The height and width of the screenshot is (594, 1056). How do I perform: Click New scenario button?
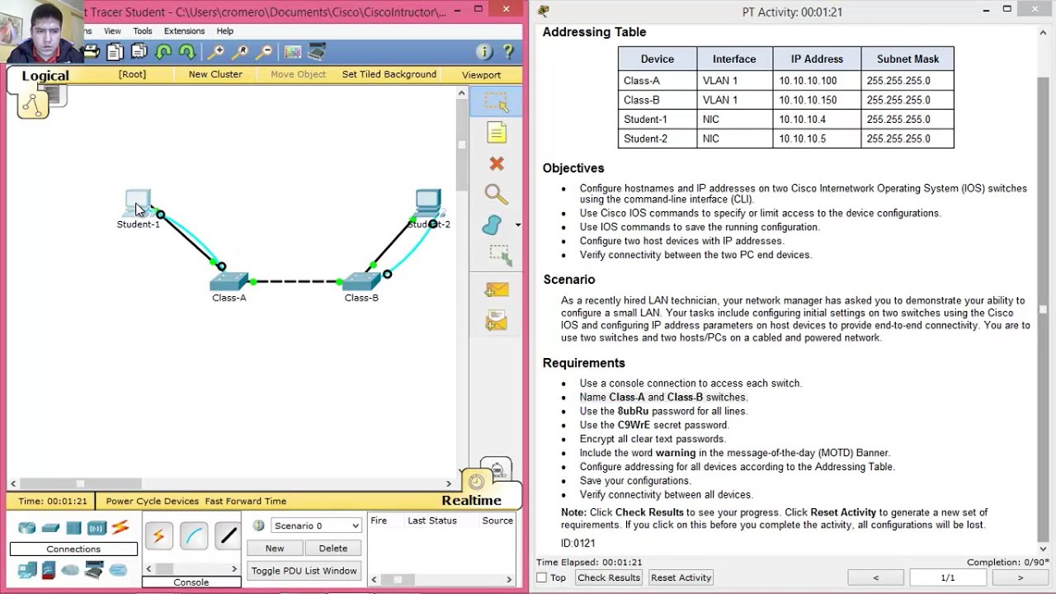(275, 548)
